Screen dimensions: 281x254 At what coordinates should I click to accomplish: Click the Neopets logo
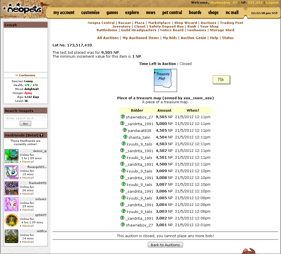click(x=23, y=9)
